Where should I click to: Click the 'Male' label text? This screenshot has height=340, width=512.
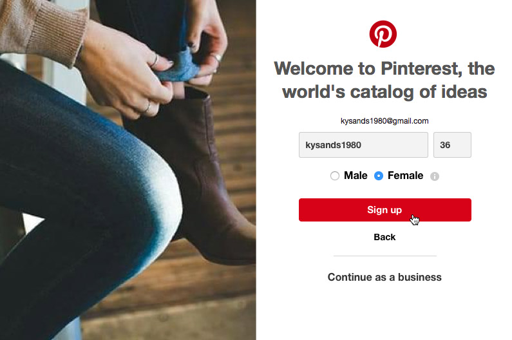pyautogui.click(x=356, y=175)
